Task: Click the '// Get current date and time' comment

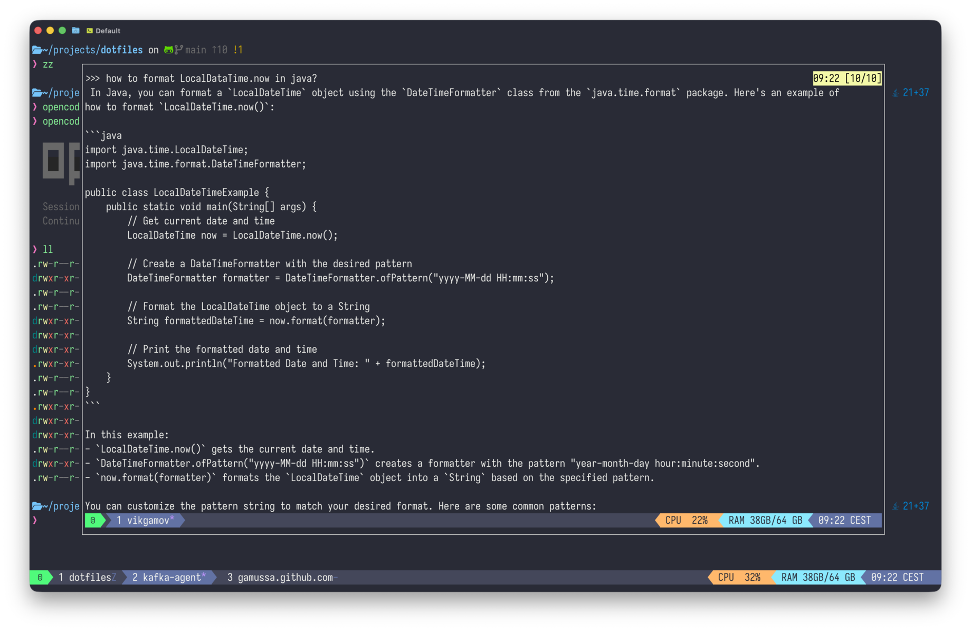Action: click(201, 221)
